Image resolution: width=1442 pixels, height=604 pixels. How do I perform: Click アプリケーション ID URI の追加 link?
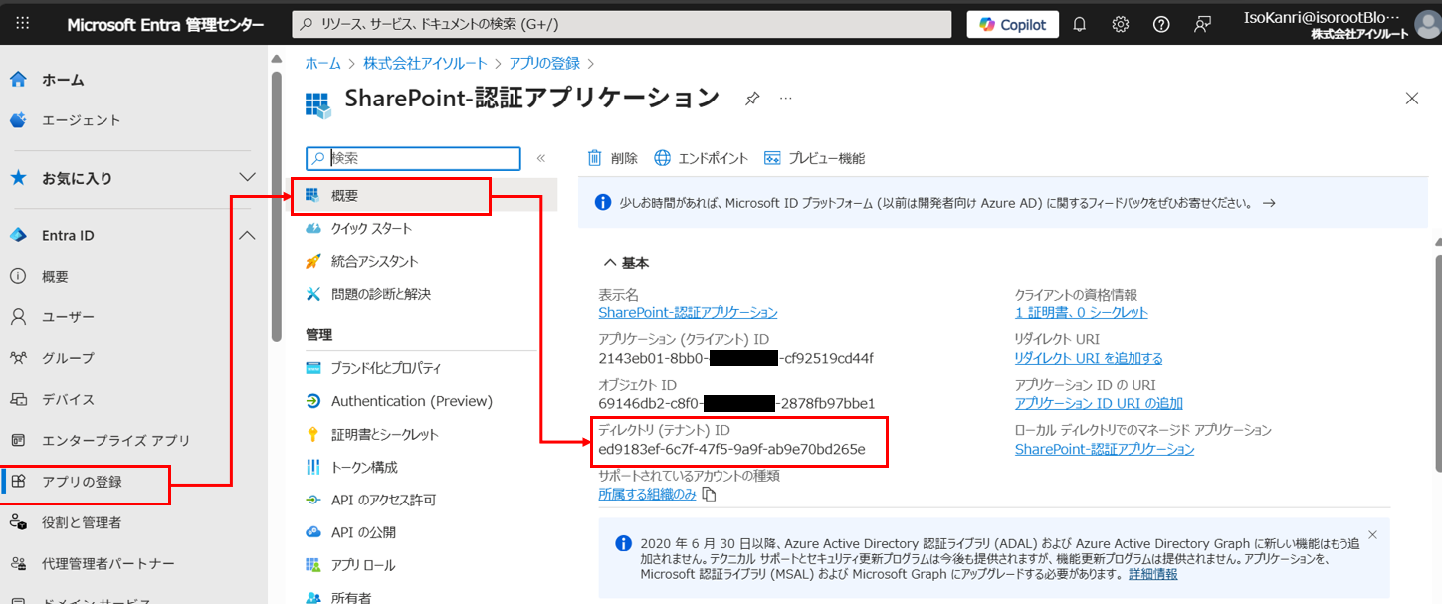(x=1099, y=403)
